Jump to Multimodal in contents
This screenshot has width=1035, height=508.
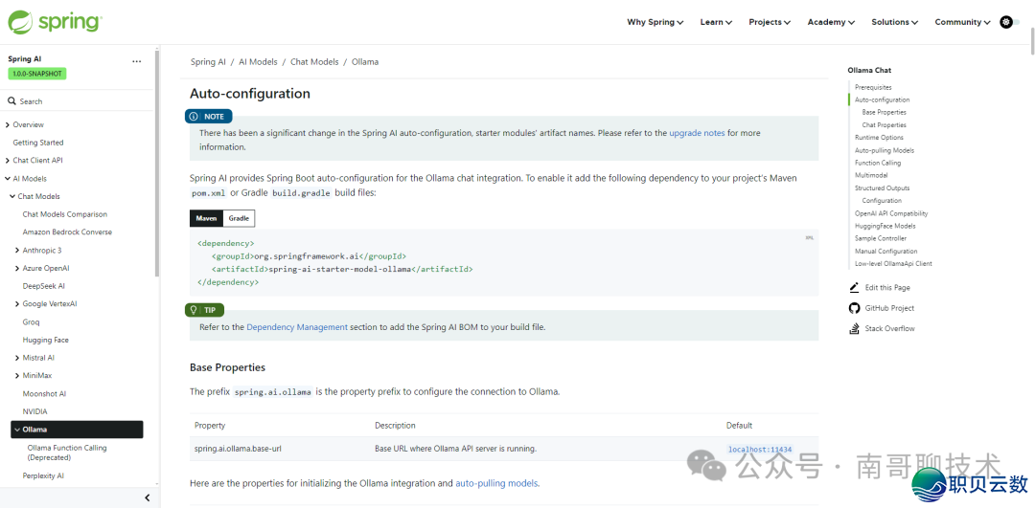(x=871, y=175)
